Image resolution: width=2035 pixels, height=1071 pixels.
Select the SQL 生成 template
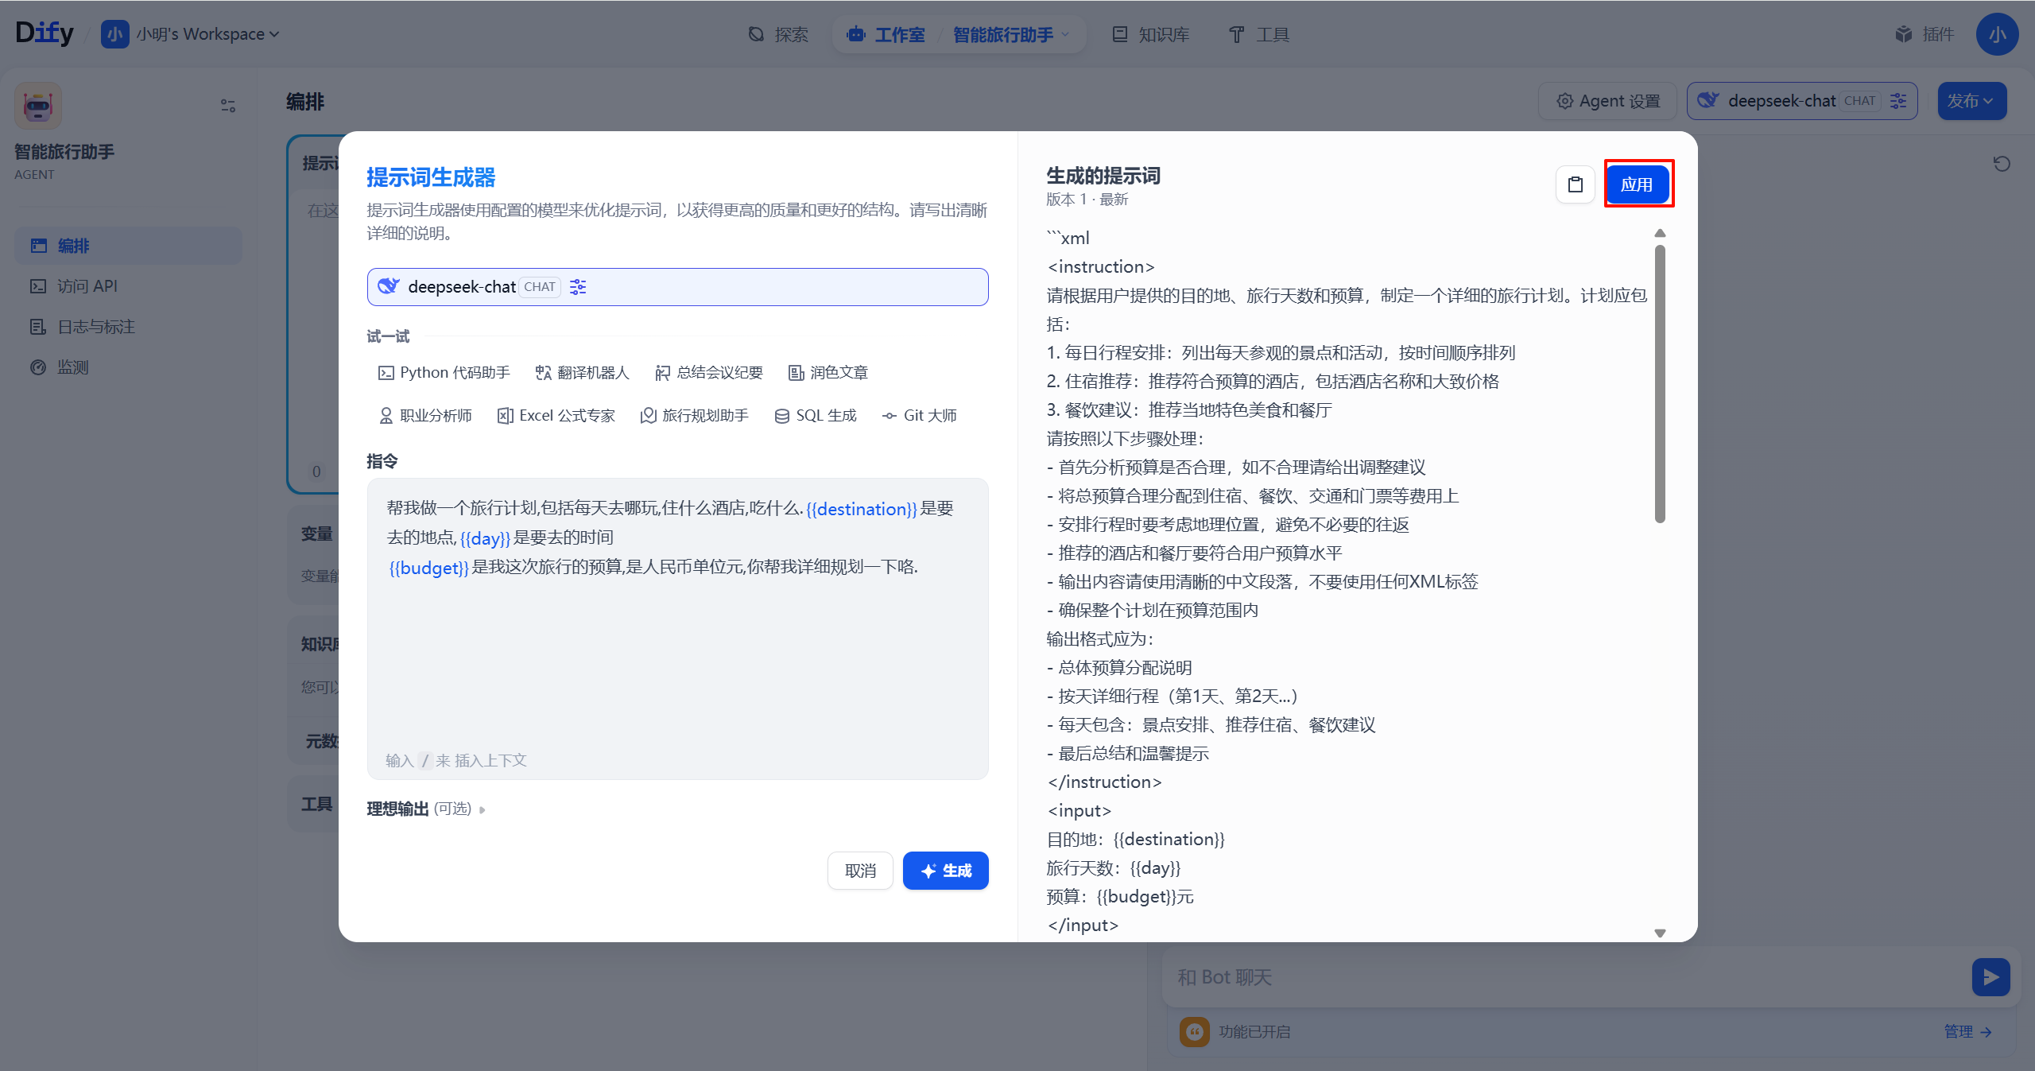[x=816, y=415]
